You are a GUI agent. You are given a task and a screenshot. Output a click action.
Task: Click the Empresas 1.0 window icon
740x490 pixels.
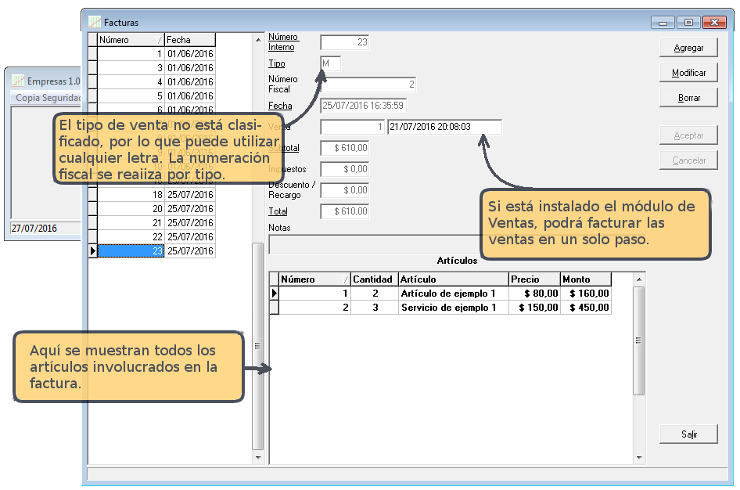pyautogui.click(x=18, y=81)
